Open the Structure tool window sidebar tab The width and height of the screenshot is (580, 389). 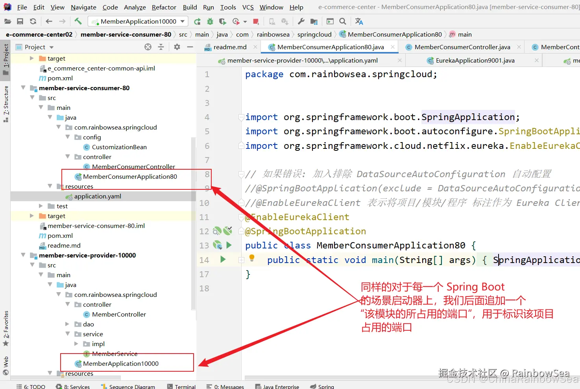6,104
